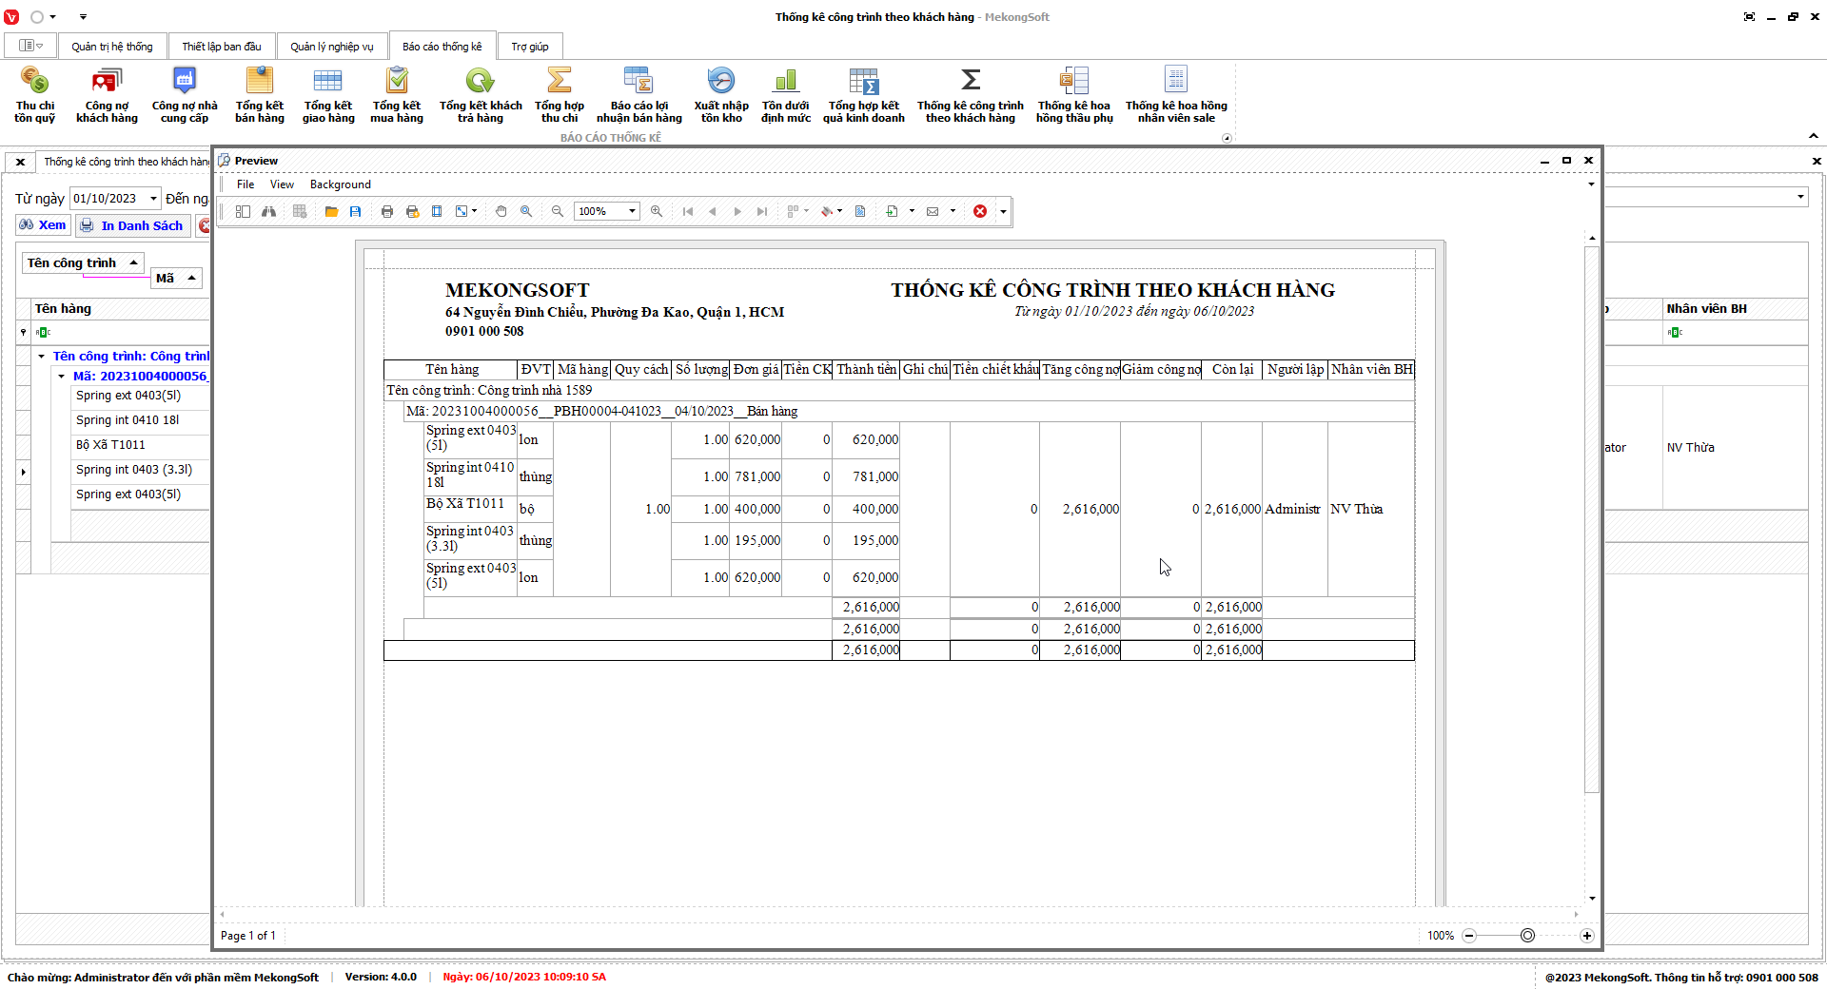1827x989 pixels.
Task: Collapse the Mã: 20231004000056 tree node
Action: pyautogui.click(x=62, y=377)
